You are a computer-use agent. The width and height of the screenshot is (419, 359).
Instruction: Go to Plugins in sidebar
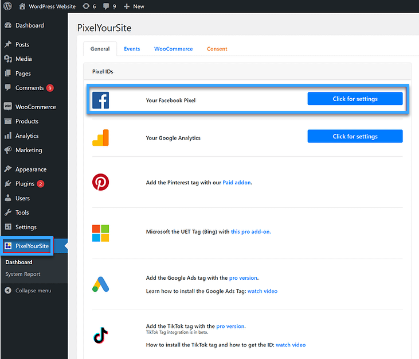[x=25, y=184]
